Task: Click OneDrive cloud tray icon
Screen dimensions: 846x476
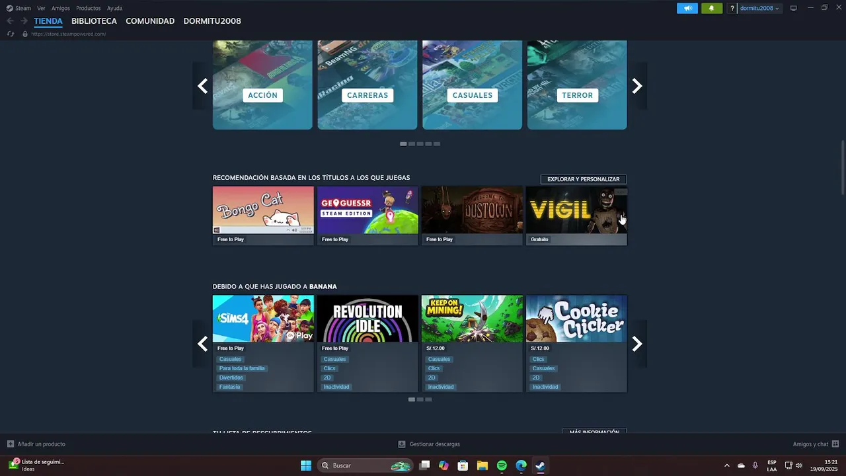Action: tap(741, 465)
